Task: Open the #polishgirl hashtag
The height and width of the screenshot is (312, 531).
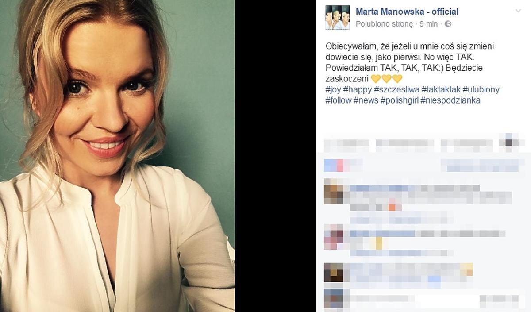Action: point(400,100)
